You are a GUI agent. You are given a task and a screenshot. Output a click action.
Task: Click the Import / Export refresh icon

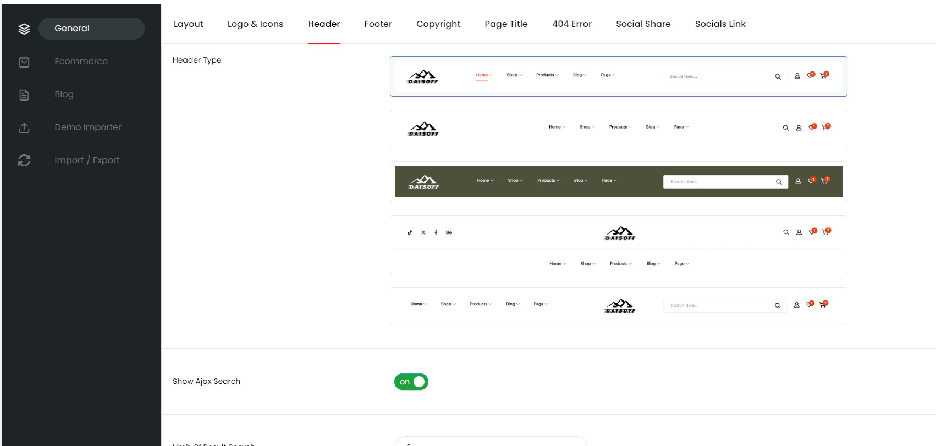(x=24, y=160)
